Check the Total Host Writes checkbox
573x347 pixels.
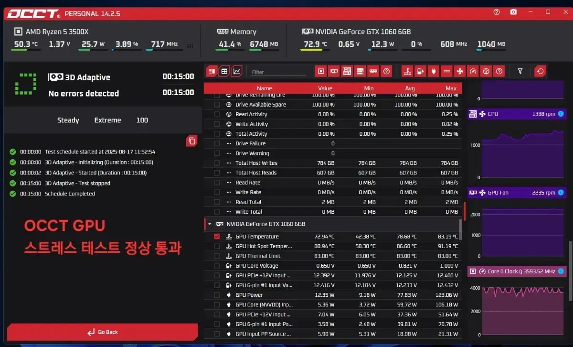tap(217, 163)
